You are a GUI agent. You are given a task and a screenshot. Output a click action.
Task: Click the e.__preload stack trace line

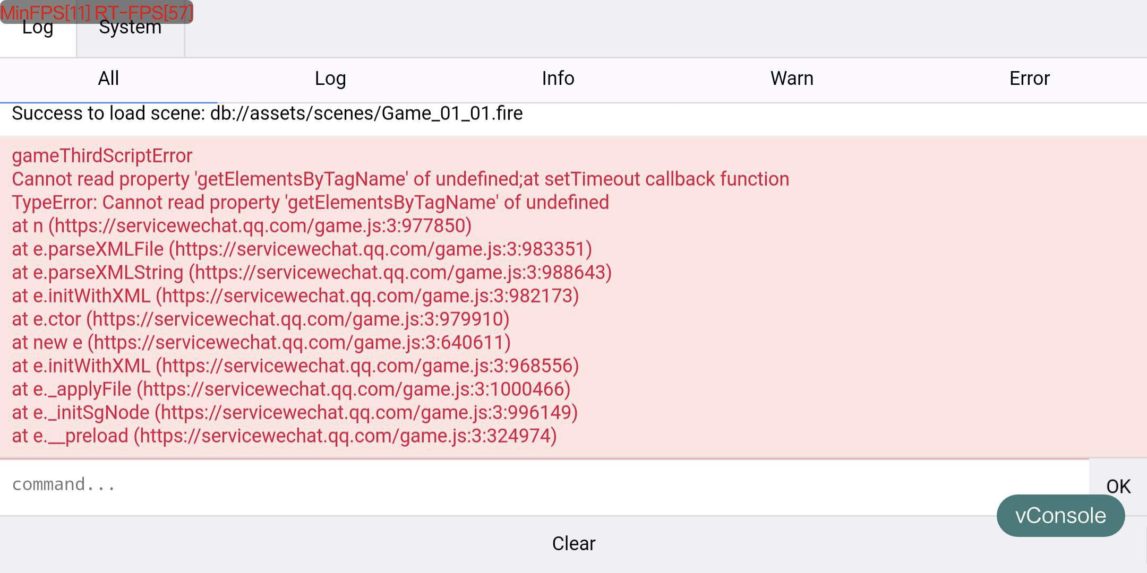[x=284, y=436]
